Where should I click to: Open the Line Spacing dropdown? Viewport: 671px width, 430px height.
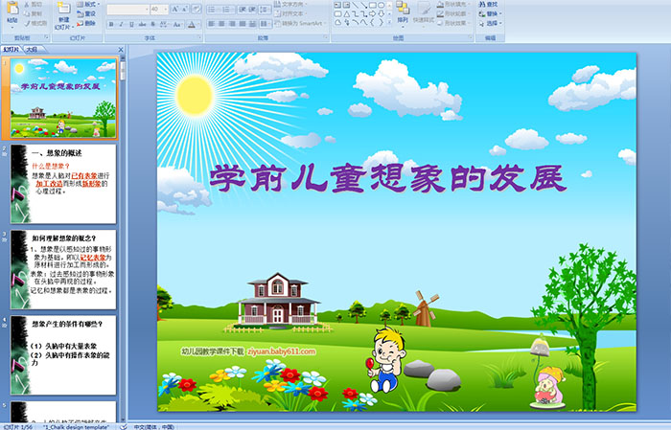(x=265, y=10)
